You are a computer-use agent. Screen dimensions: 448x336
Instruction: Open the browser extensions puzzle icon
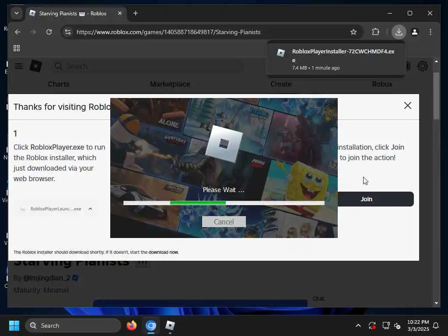[x=375, y=32]
